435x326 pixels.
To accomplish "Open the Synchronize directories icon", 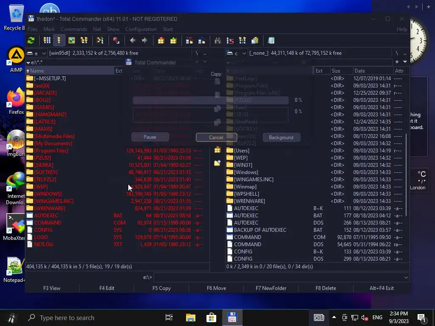I will pyautogui.click(x=242, y=40).
